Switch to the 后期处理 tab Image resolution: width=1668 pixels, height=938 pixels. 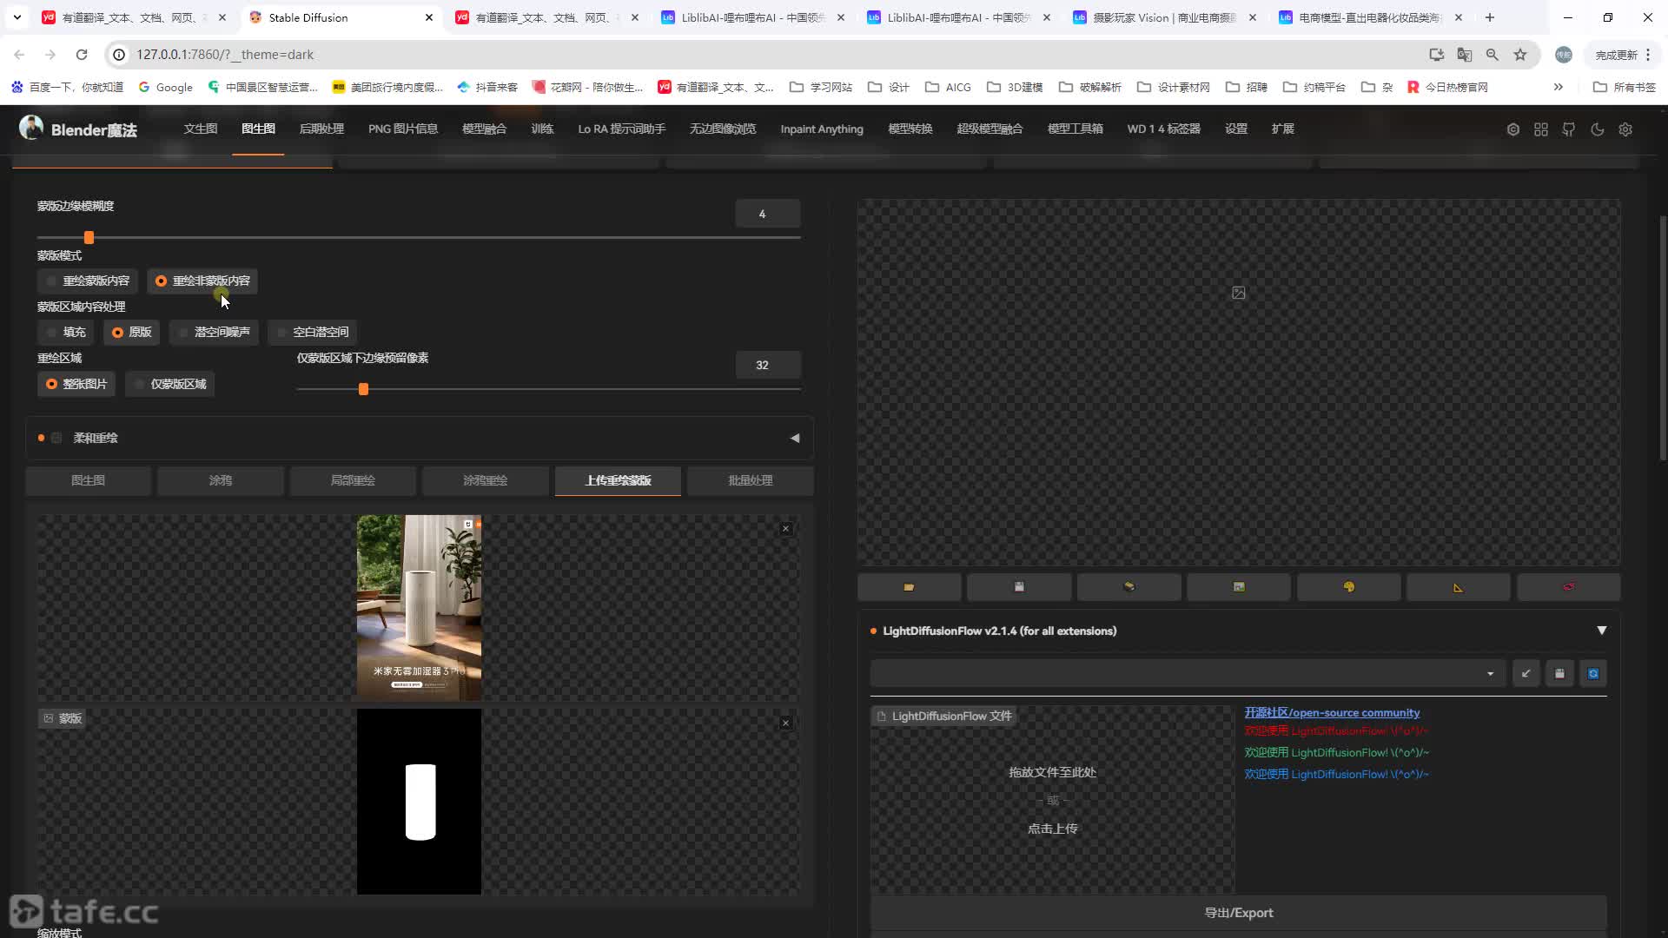321,129
